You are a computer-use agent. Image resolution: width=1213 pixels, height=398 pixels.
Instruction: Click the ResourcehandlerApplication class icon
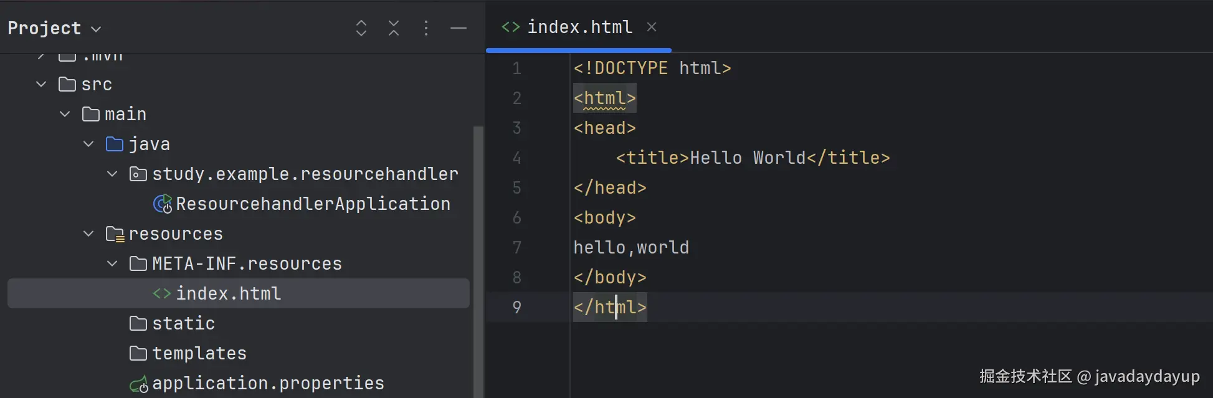tap(163, 204)
